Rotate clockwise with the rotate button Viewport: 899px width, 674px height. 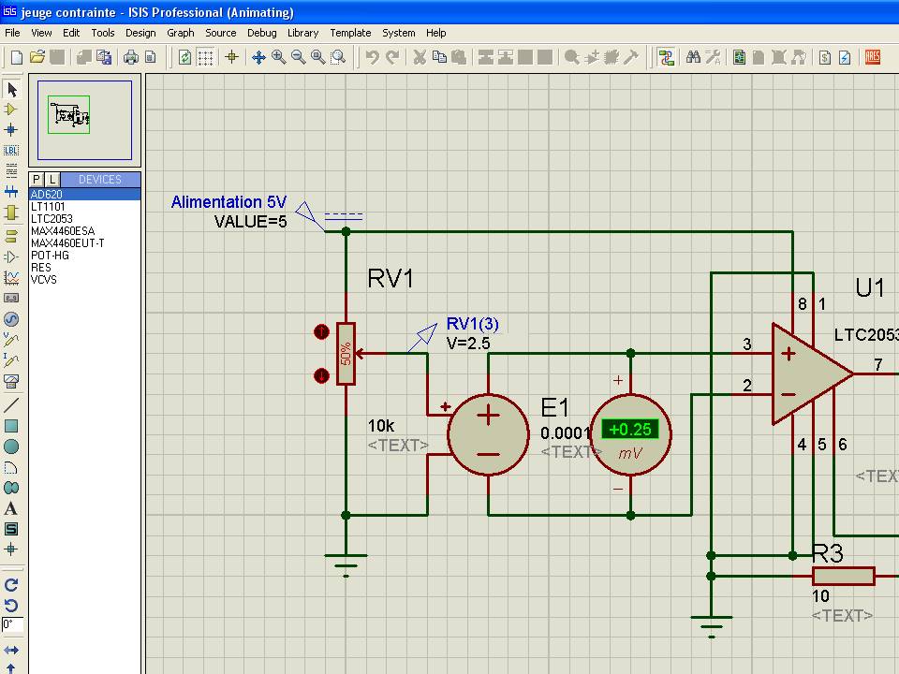(x=11, y=585)
